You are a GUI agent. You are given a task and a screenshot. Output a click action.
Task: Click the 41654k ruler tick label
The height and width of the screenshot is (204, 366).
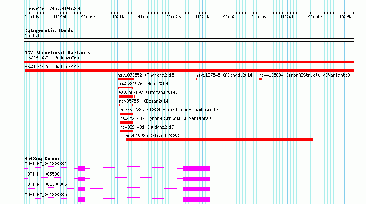pos(202,16)
